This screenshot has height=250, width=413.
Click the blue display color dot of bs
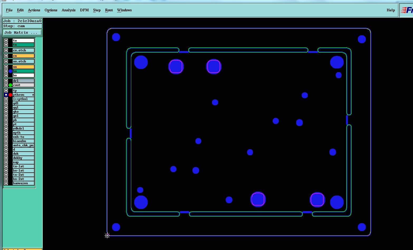[10, 71]
